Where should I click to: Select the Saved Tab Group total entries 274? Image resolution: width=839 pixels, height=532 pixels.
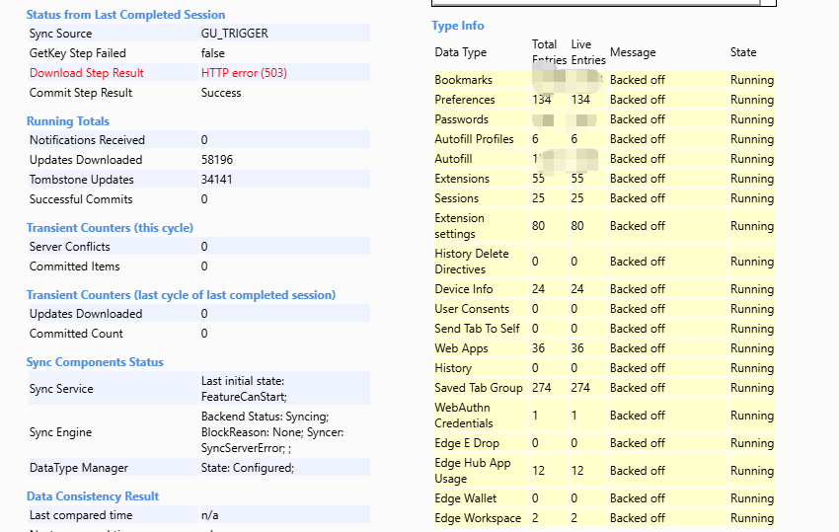tap(542, 388)
